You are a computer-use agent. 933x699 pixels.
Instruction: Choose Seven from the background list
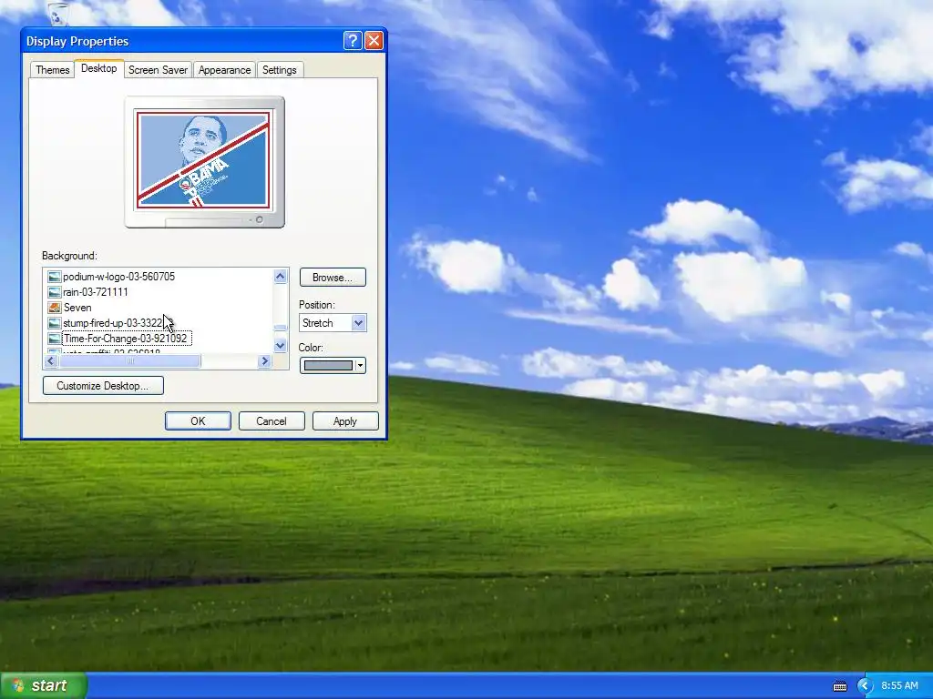coord(77,308)
